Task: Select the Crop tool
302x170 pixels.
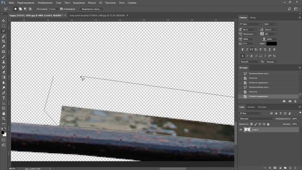Action: (x=3, y=41)
